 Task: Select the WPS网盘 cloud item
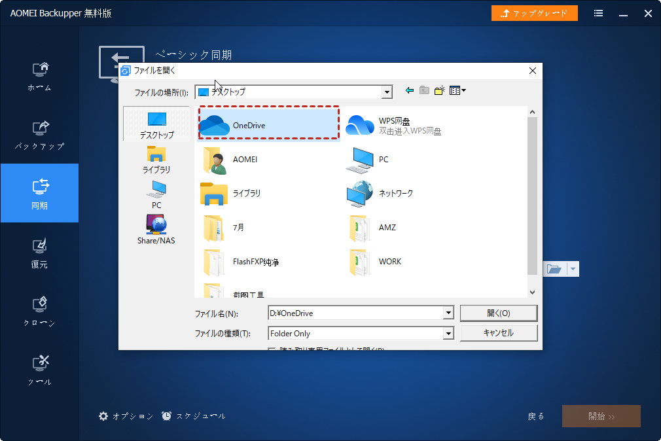394,126
